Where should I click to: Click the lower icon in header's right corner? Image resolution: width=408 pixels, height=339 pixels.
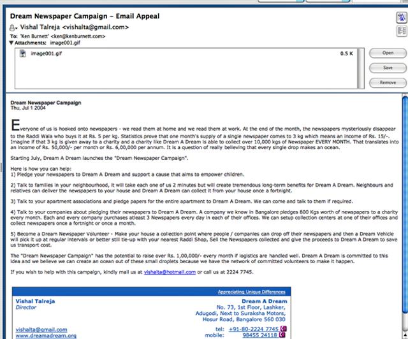point(401,31)
